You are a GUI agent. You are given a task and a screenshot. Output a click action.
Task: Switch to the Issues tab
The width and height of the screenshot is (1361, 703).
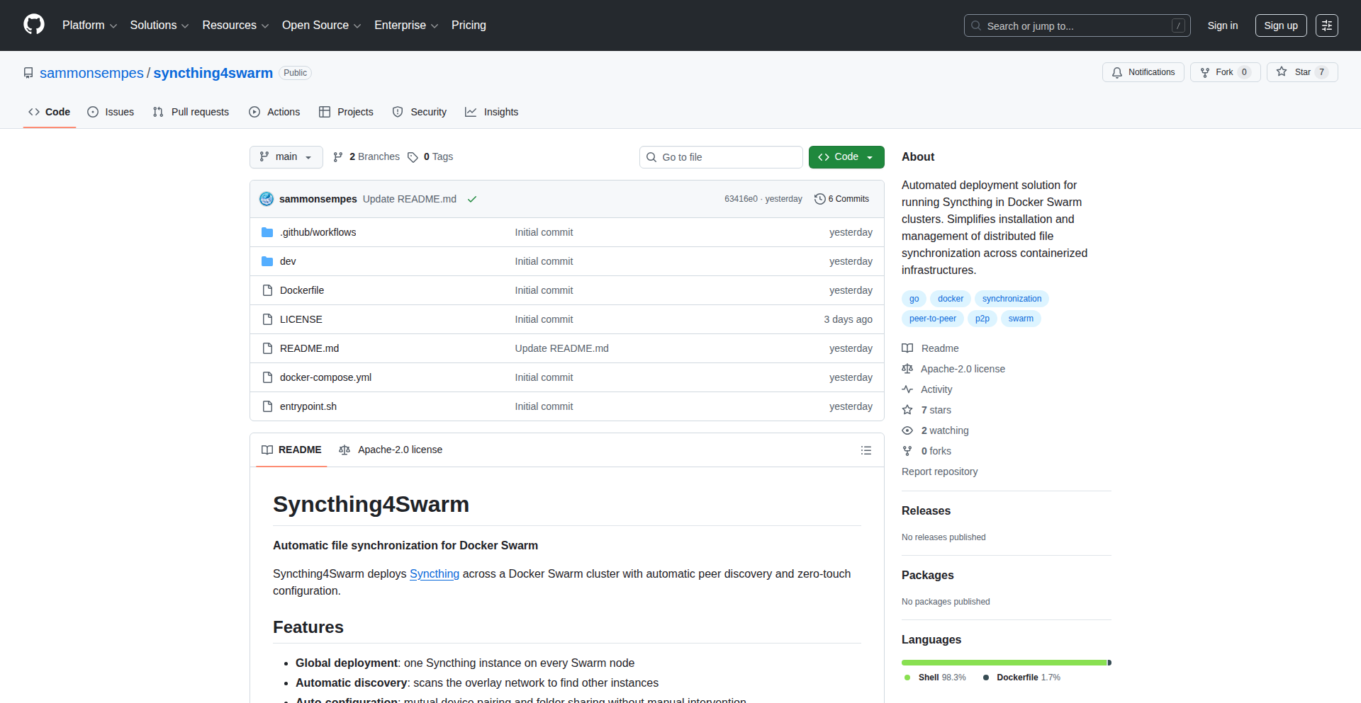(111, 112)
